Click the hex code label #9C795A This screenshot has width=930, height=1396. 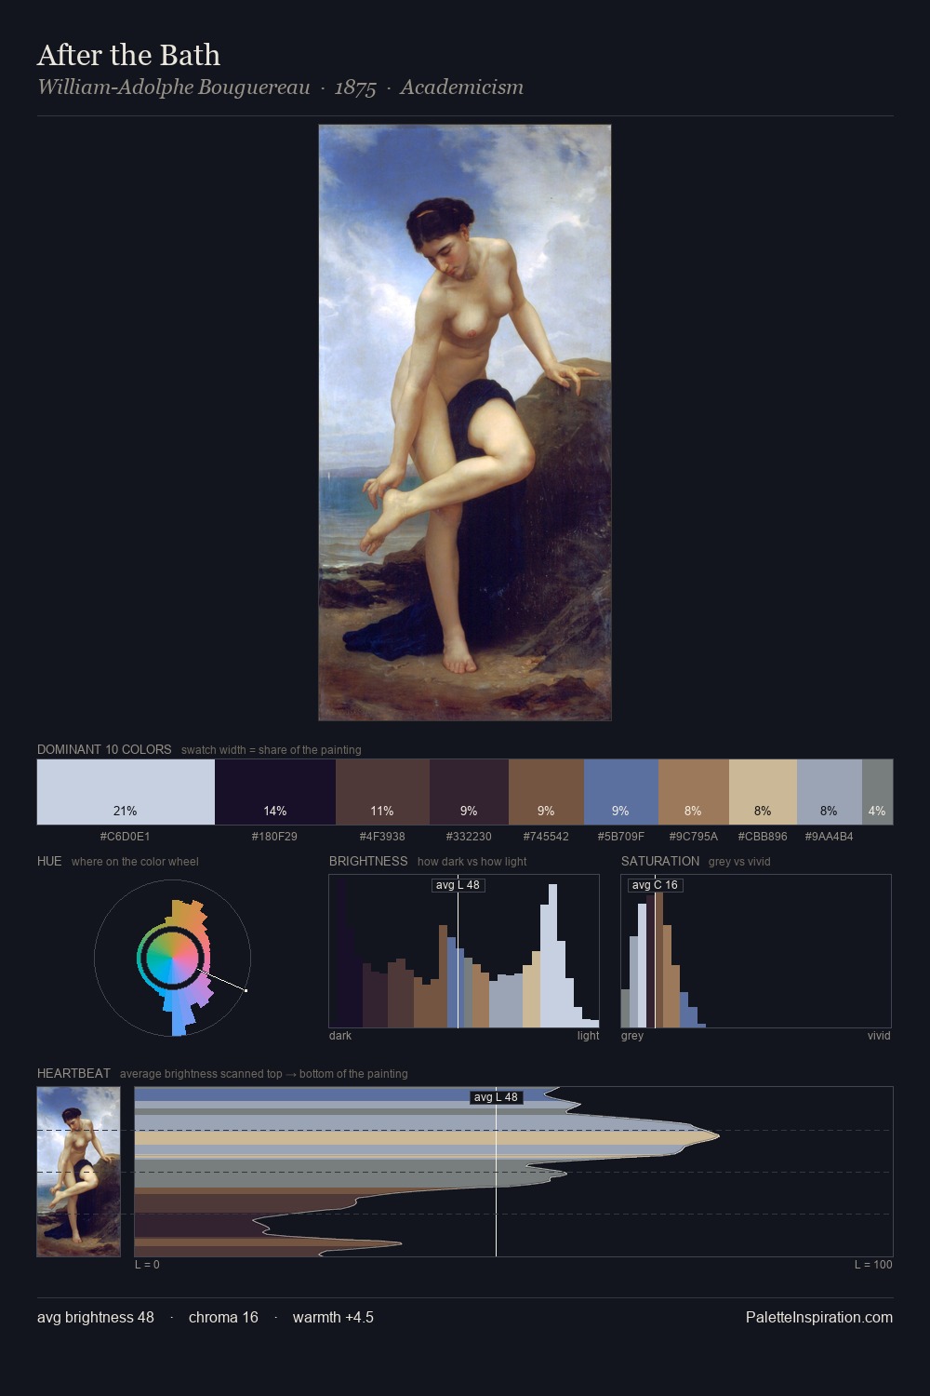pyautogui.click(x=694, y=837)
